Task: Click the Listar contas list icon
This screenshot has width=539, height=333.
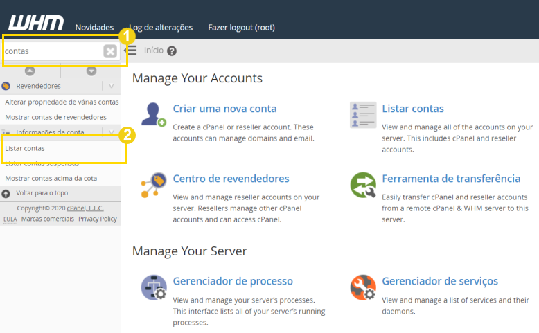Action: point(363,115)
